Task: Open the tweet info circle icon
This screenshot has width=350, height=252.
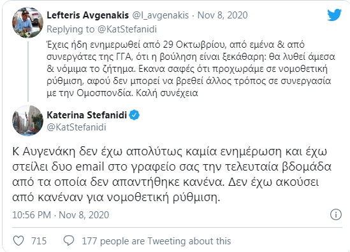Action: [336, 214]
